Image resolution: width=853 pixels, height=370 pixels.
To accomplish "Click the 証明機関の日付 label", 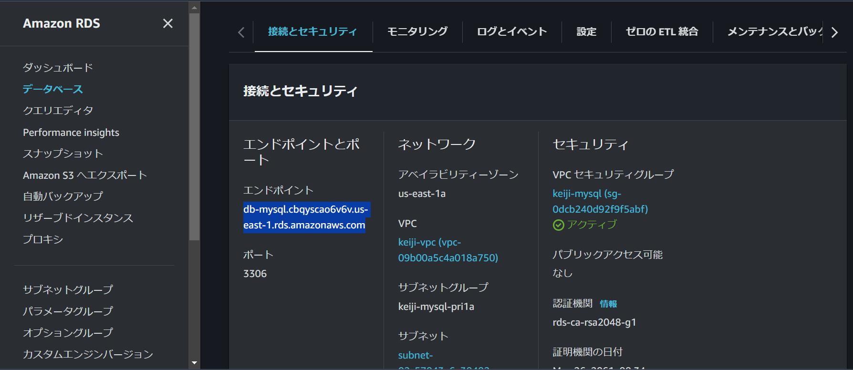I will (x=588, y=352).
